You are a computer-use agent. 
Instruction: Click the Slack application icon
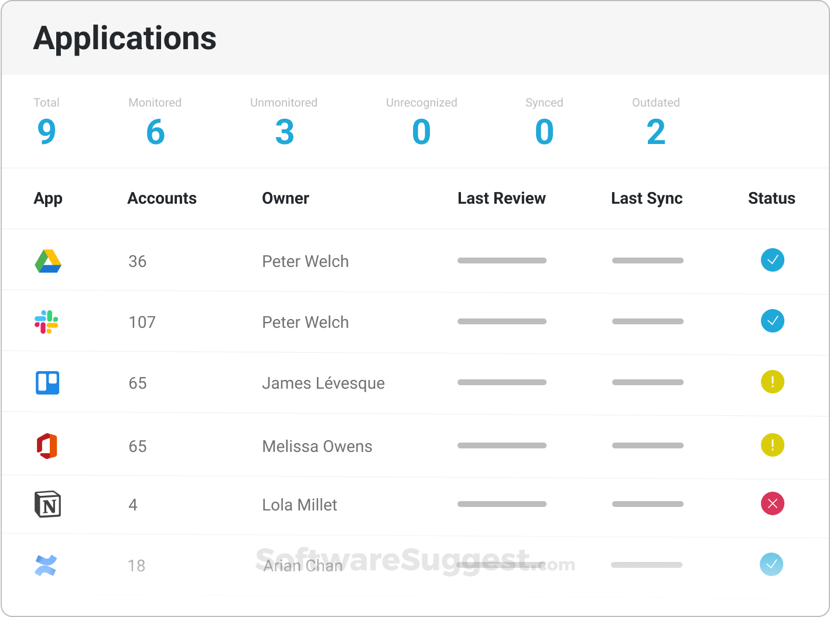pyautogui.click(x=47, y=321)
